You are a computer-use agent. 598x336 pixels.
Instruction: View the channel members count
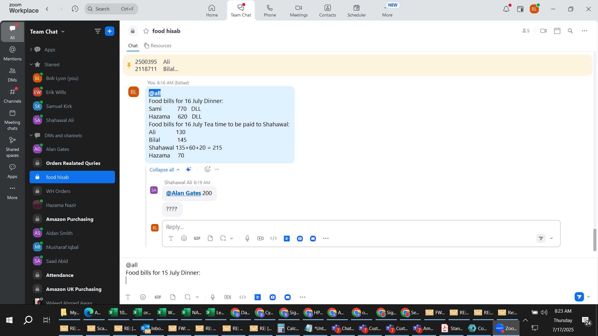[526, 31]
